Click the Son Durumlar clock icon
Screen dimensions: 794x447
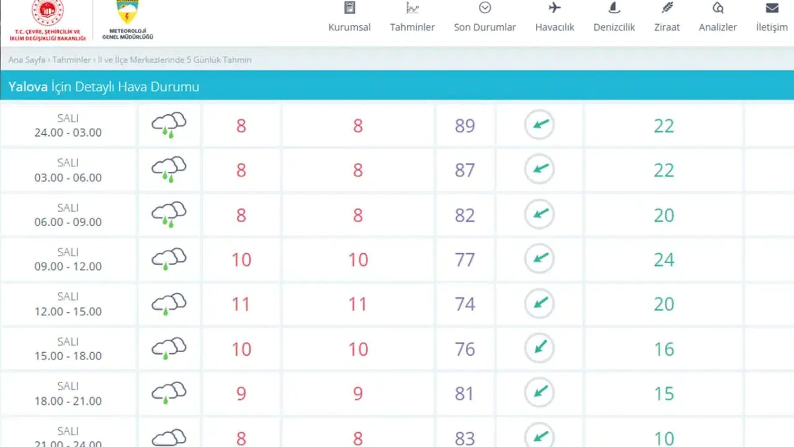(485, 8)
